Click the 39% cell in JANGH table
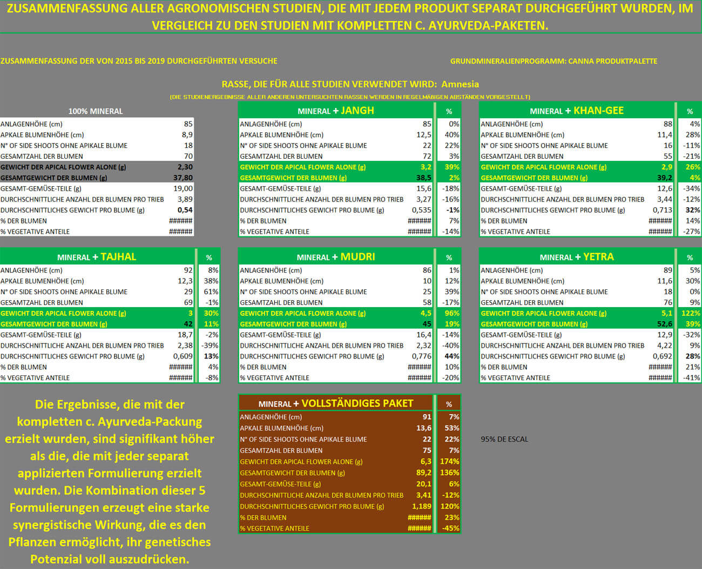Screen dimensions: 702x569 451,167
